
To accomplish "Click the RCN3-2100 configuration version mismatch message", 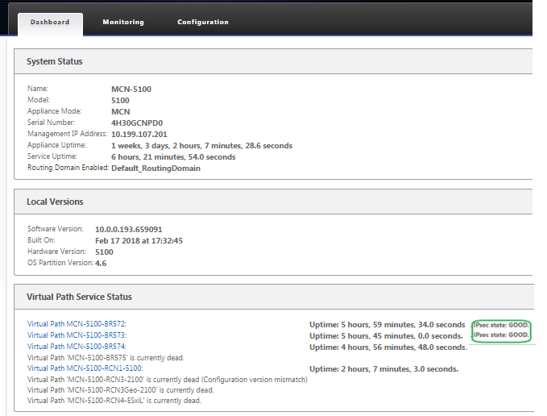I will point(168,380).
